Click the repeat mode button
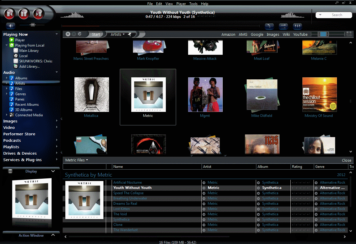356x244 pixels. coord(269,26)
